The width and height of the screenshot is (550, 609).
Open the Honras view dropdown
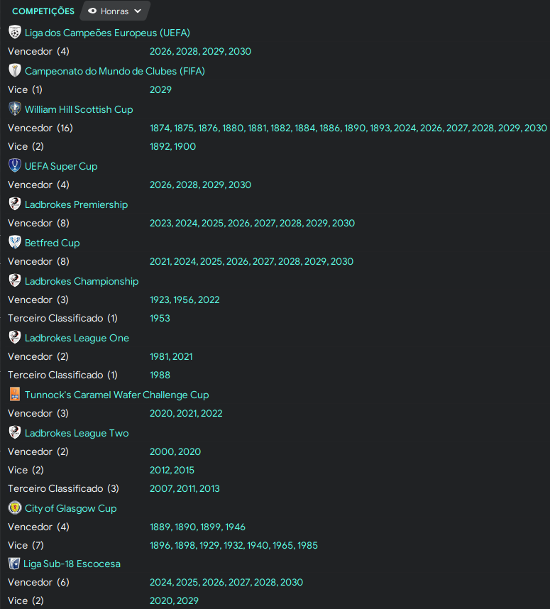click(114, 11)
